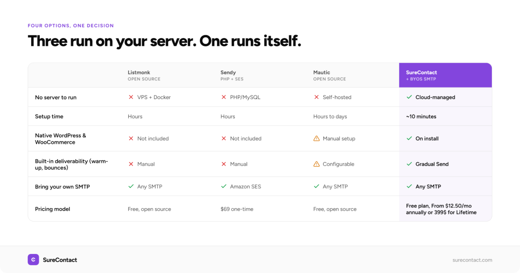Click the 'OPEN SOURCE' subtitle under Mautic
The height and width of the screenshot is (273, 520).
(329, 79)
